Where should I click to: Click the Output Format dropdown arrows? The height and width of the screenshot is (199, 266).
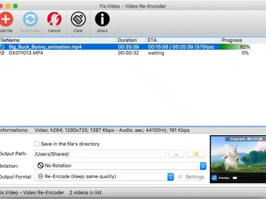pyautogui.click(x=171, y=177)
